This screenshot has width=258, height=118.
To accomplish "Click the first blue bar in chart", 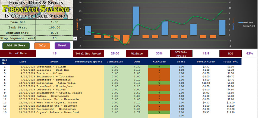I will (x=88, y=30).
